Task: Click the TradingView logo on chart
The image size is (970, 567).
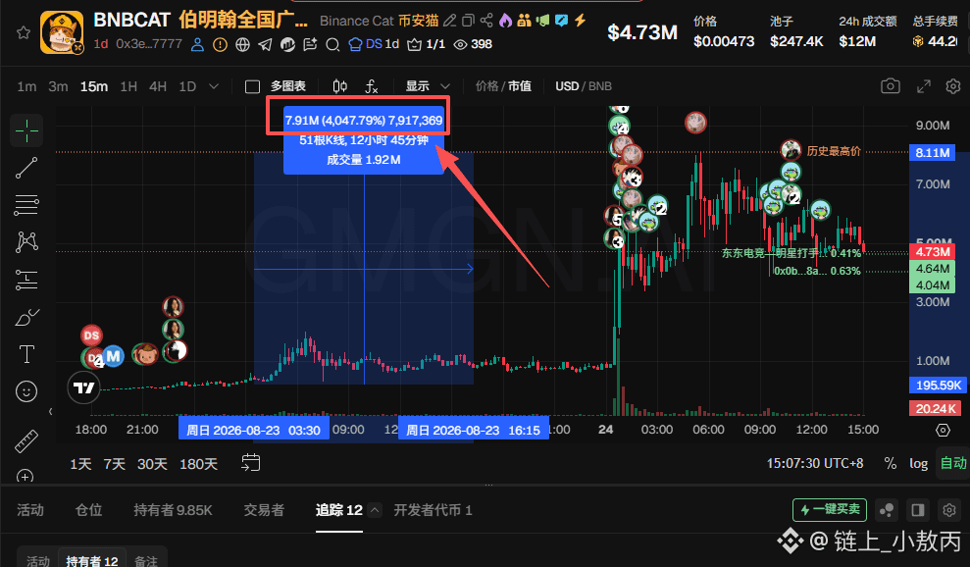Action: pyautogui.click(x=83, y=387)
